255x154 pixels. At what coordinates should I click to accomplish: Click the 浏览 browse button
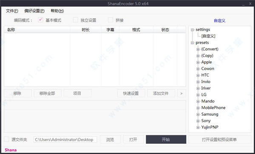pos(110,140)
